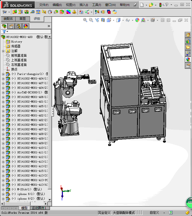
Task: Open the 工具(T) menu
Action: 97,5
